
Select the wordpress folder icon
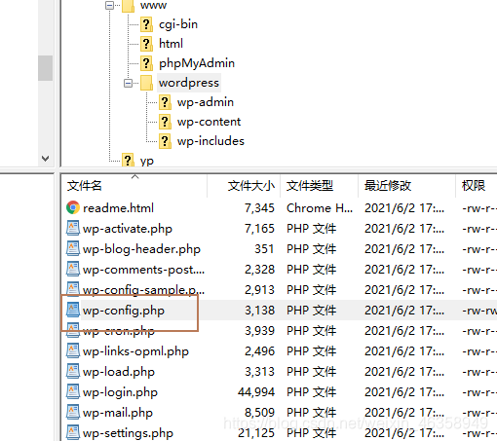pyautogui.click(x=146, y=83)
